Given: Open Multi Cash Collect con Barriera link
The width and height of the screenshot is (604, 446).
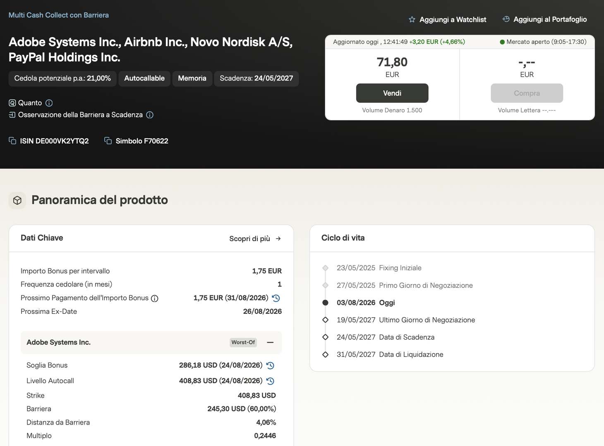Looking at the screenshot, I should pos(59,15).
